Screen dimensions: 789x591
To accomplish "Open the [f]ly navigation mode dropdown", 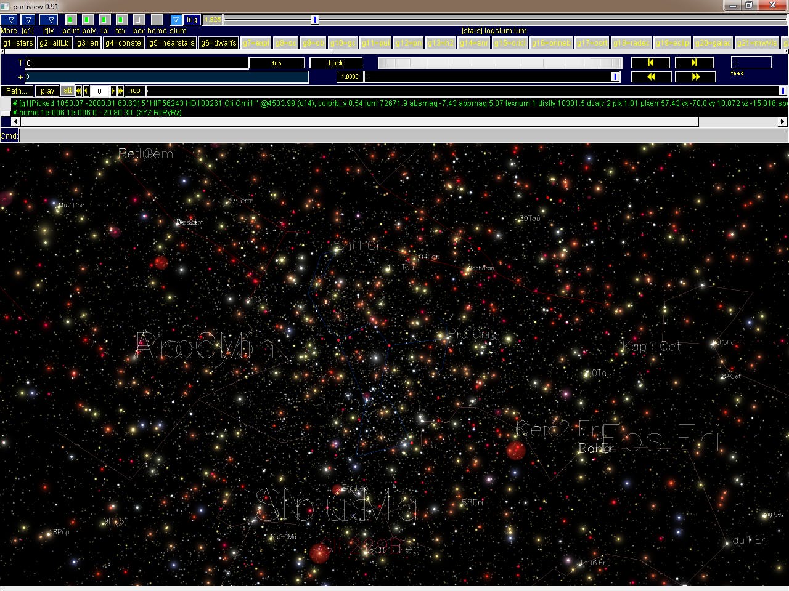I will coord(50,19).
